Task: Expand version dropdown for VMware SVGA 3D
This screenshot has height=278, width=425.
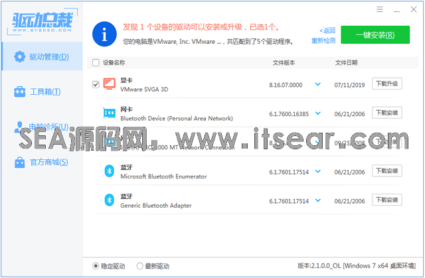Action: [318, 84]
